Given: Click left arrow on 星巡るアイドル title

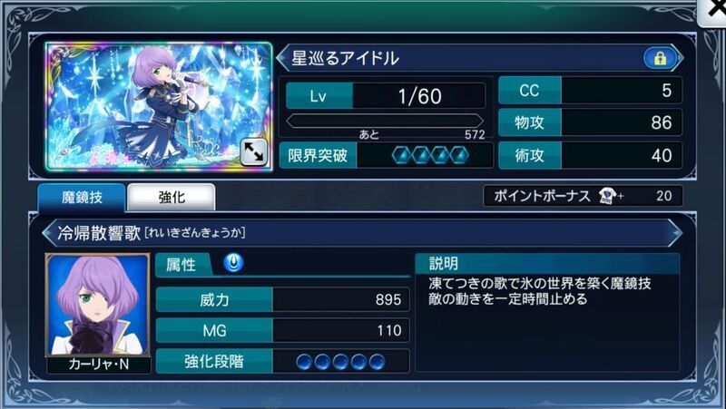Looking at the screenshot, I should pos(282,58).
